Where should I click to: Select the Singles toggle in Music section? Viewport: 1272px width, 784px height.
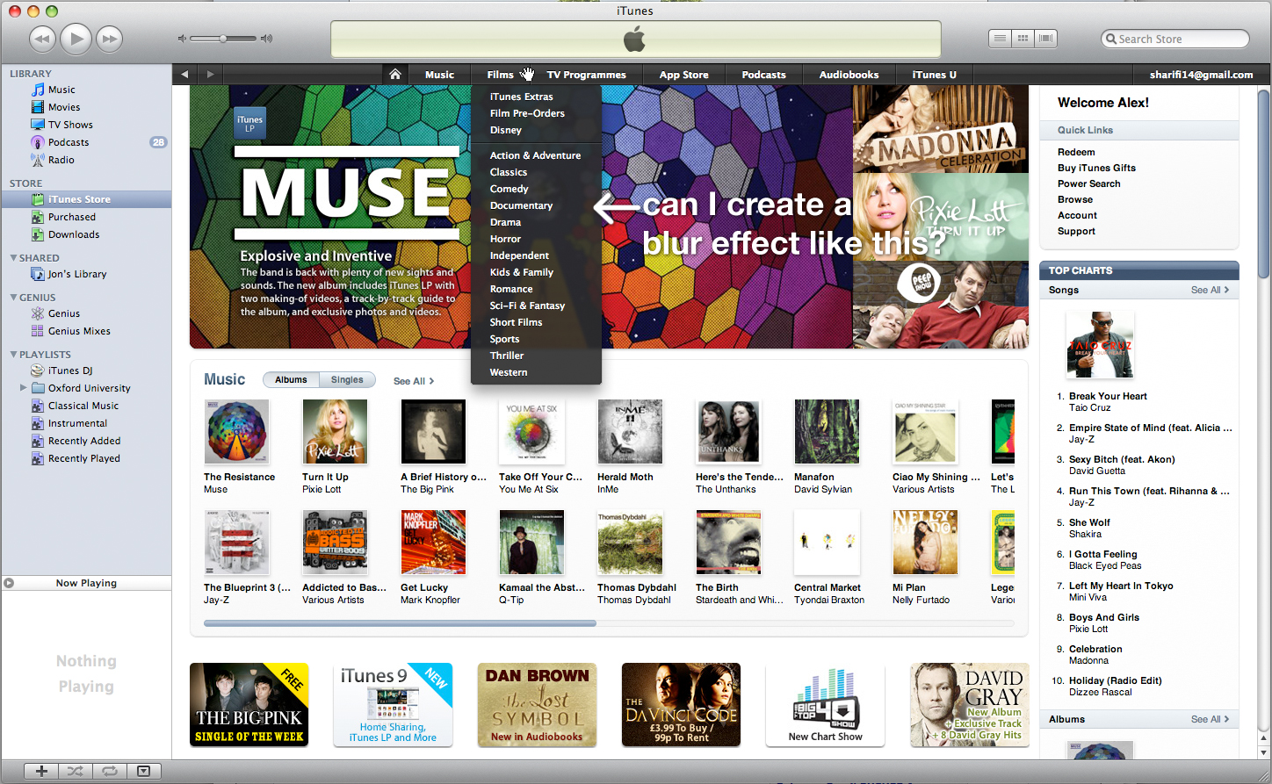[x=347, y=380]
